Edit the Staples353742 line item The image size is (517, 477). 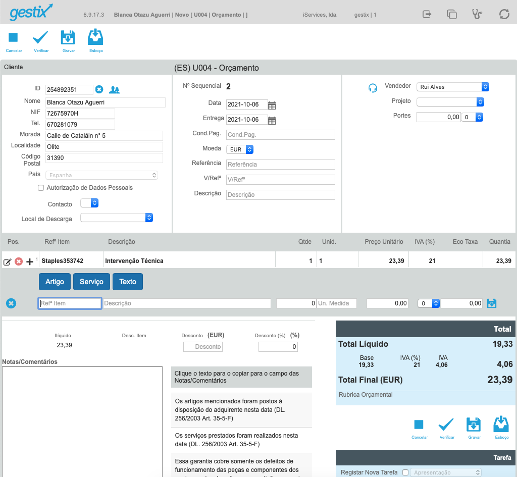tap(7, 262)
